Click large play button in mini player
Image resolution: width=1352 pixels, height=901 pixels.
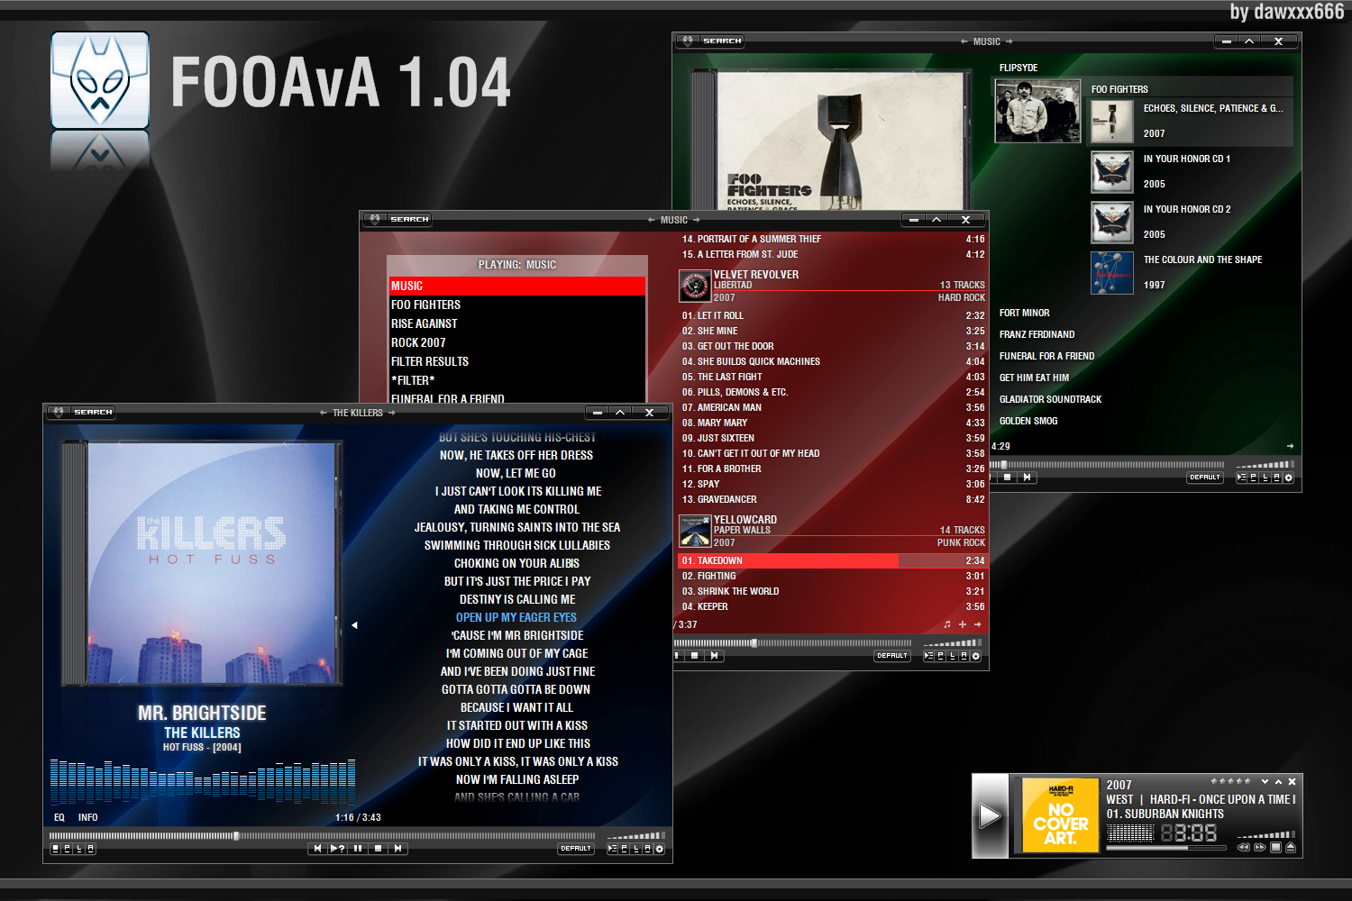click(x=990, y=815)
